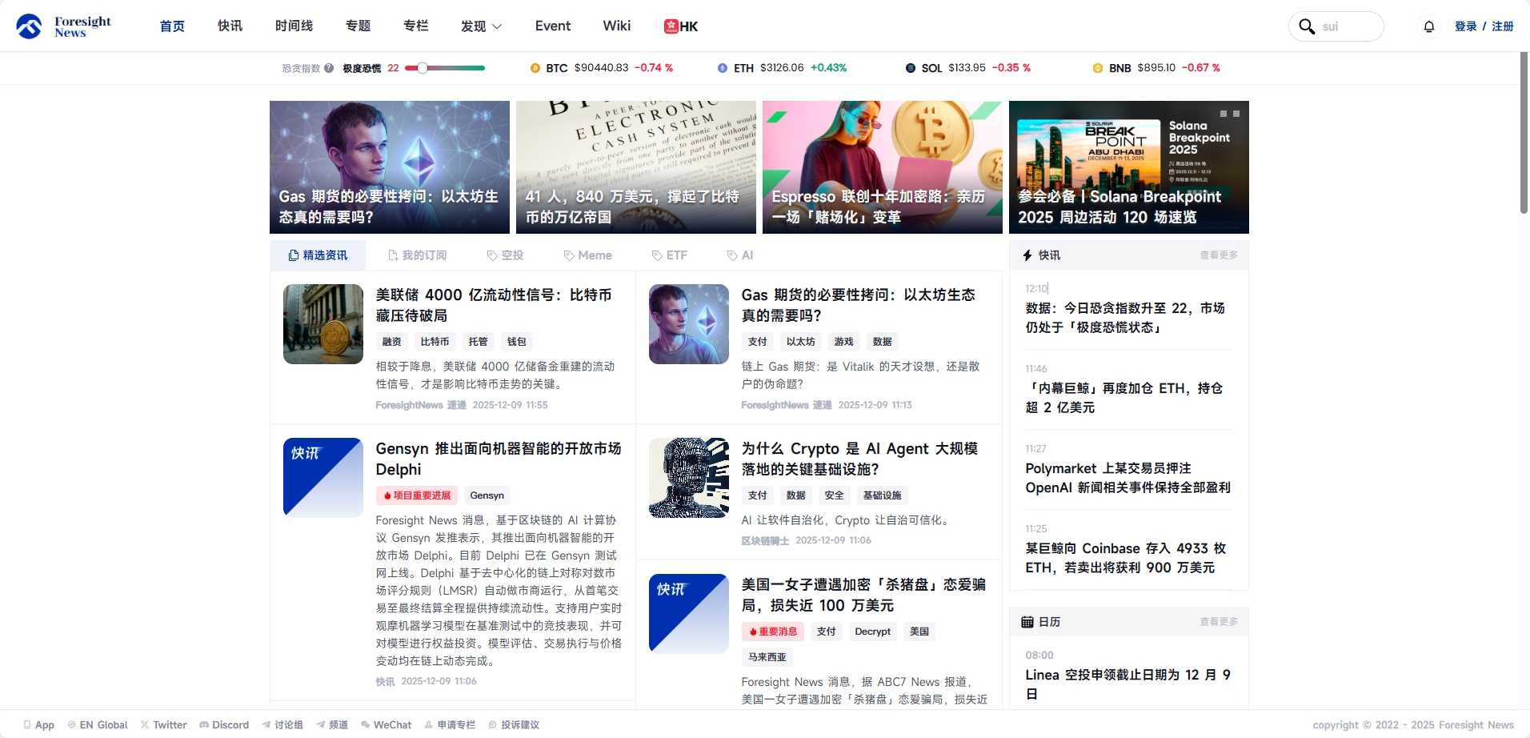Expand the 发现 dropdown menu
Viewport: 1530px width, 738px height.
[x=481, y=26]
